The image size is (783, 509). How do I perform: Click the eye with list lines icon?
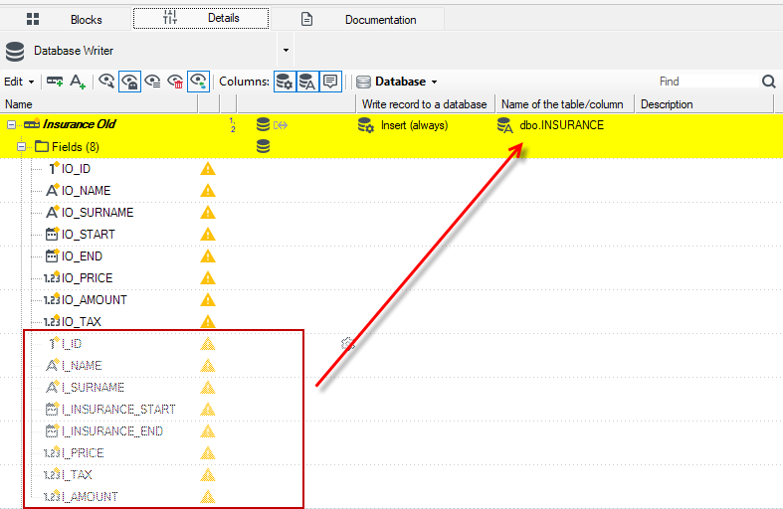tap(152, 82)
